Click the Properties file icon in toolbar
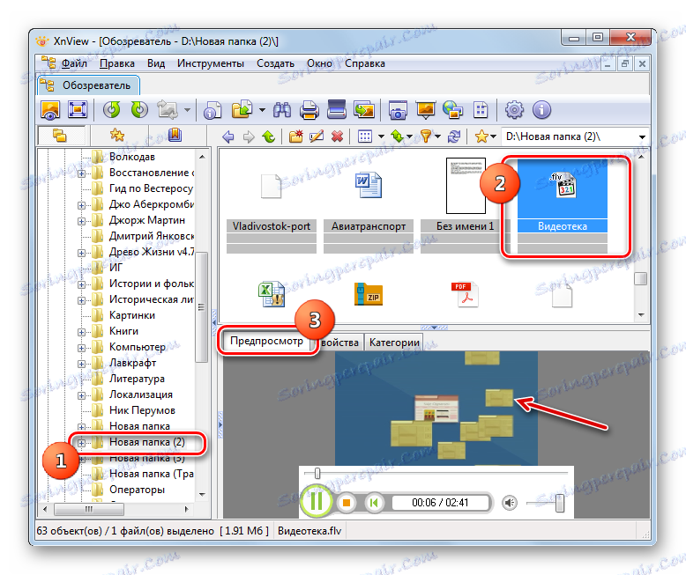The image size is (686, 575). (213, 110)
